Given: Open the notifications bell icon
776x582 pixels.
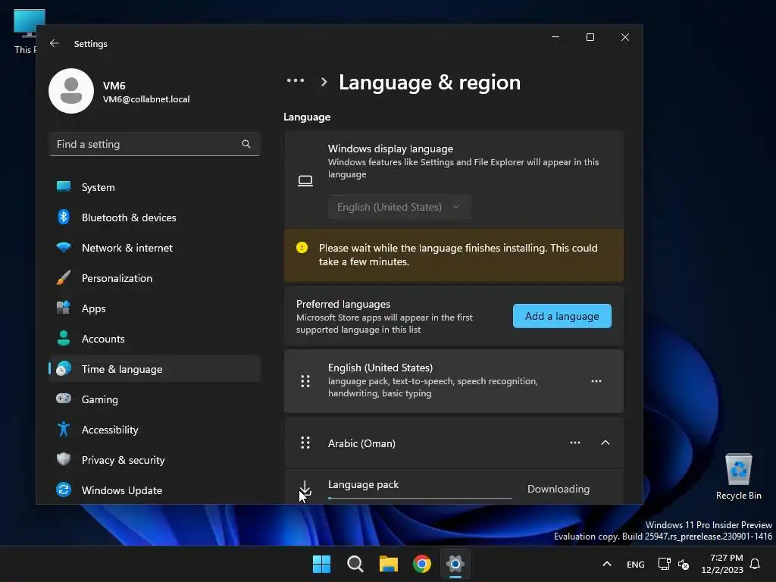Looking at the screenshot, I should [755, 564].
